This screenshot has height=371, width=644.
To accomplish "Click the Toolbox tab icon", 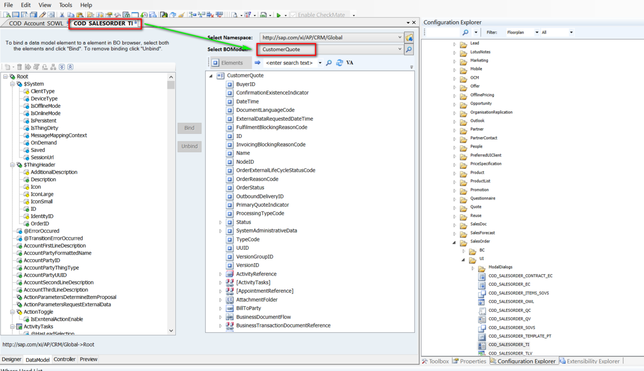I will pyautogui.click(x=425, y=361).
